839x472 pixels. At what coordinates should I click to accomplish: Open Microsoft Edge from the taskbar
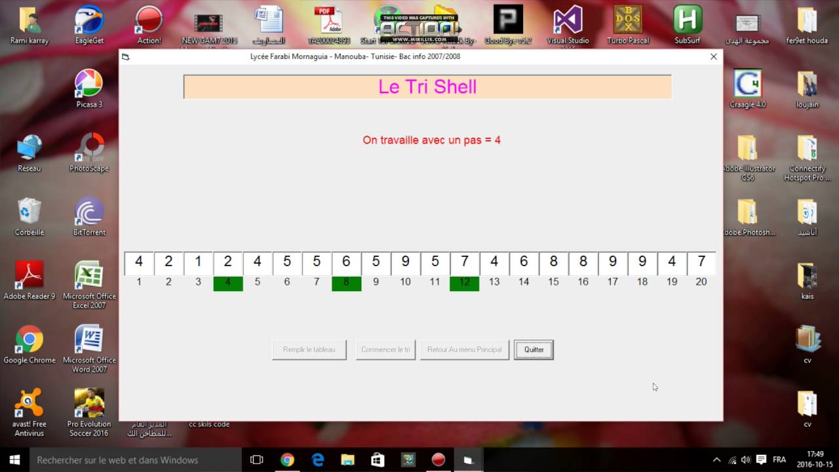318,460
